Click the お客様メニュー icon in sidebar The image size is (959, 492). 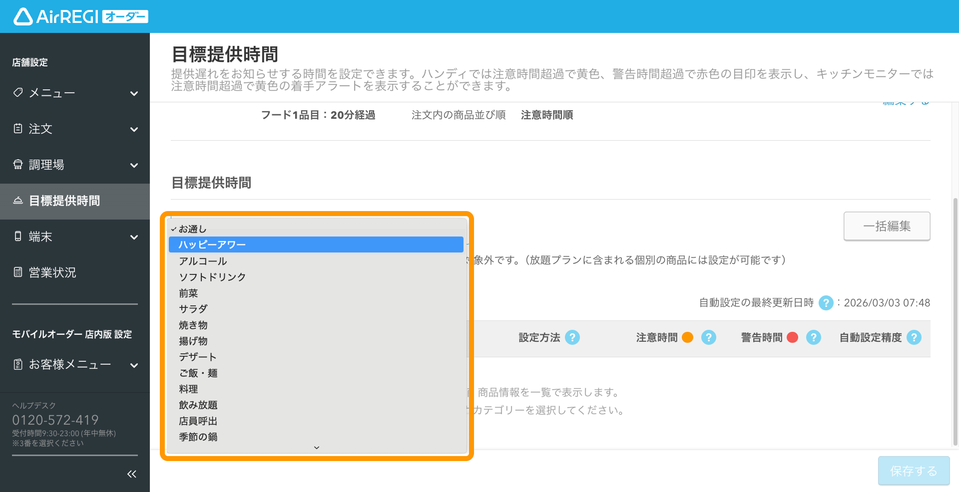[18, 364]
